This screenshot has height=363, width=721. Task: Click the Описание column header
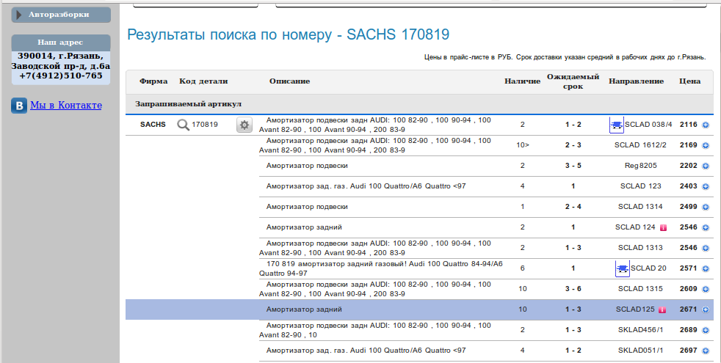tap(290, 81)
